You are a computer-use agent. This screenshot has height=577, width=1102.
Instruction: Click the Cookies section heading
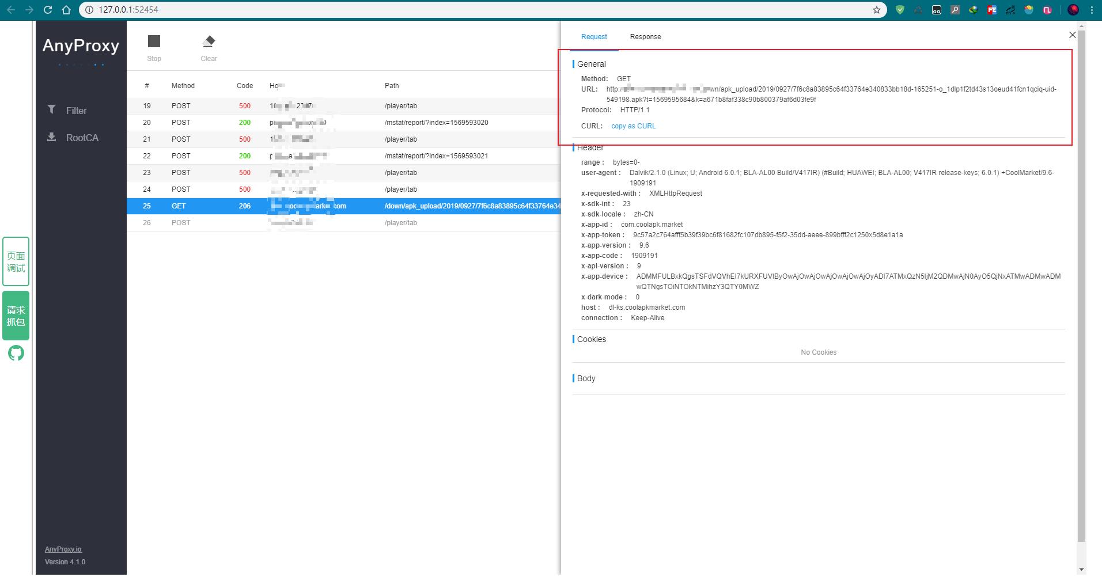[592, 339]
